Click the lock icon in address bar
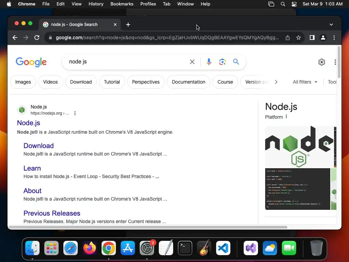The height and width of the screenshot is (262, 349). (50, 38)
